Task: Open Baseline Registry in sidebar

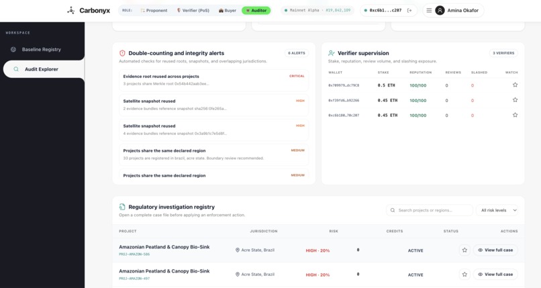Action: point(42,49)
